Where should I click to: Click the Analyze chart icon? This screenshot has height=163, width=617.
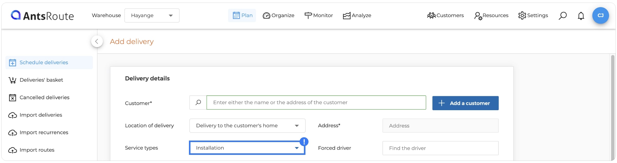pos(347,16)
